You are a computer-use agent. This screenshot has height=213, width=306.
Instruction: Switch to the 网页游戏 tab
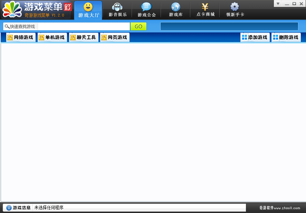(x=115, y=37)
